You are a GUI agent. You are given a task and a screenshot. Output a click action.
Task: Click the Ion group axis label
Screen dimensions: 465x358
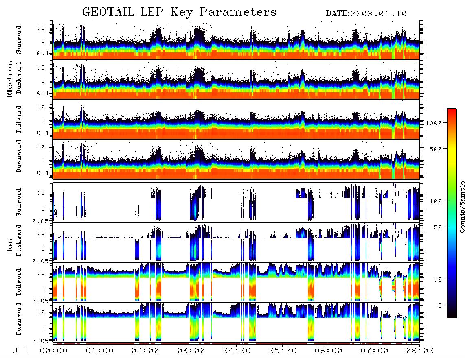click(x=10, y=245)
